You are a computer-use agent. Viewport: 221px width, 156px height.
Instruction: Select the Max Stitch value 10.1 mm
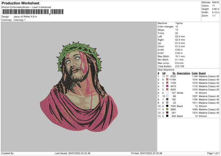[180, 56]
